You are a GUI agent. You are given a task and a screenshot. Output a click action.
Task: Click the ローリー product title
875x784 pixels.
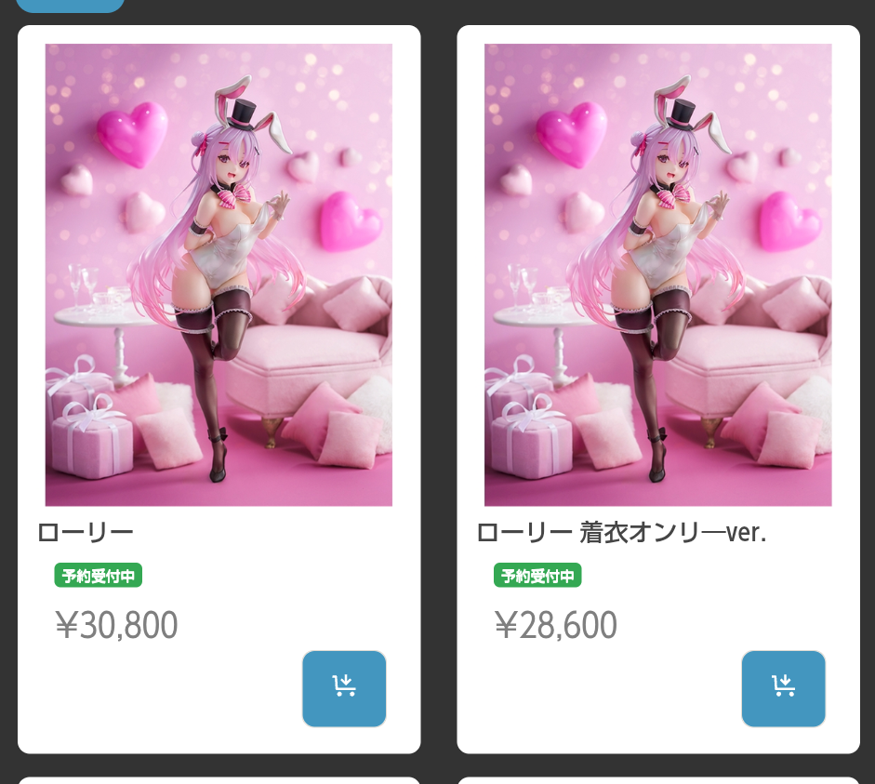(86, 532)
